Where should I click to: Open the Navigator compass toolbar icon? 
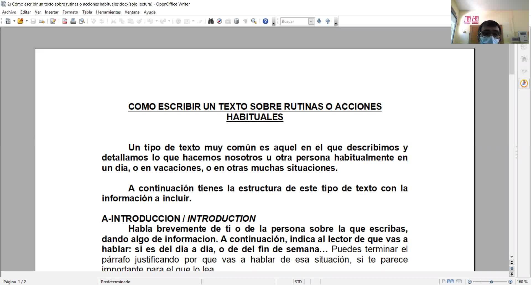point(219,21)
